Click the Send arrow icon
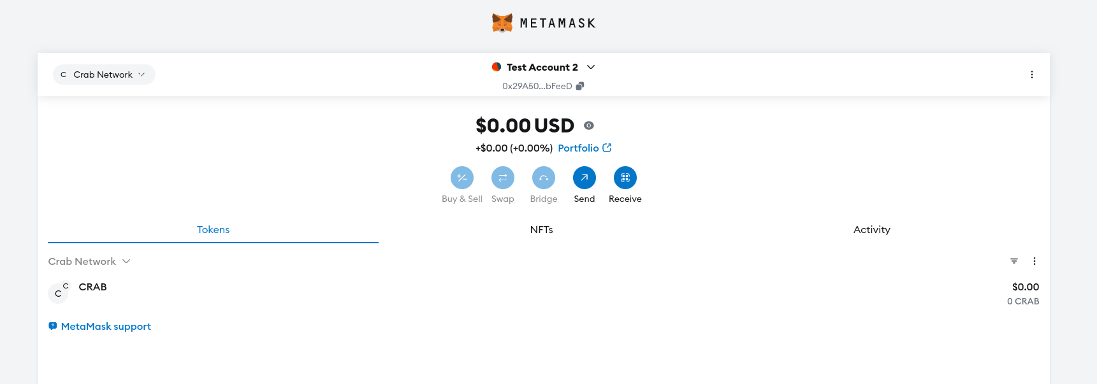1097x384 pixels. click(585, 178)
